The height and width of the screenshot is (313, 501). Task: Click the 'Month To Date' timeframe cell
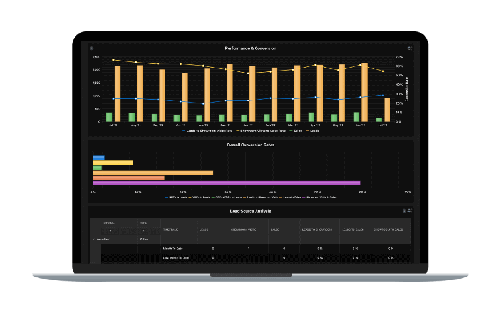click(x=173, y=249)
